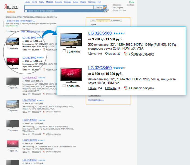The image size is (190, 165).
Task: Click 'Список покупок' for LG 32LM580T
Action: [x=54, y=134]
